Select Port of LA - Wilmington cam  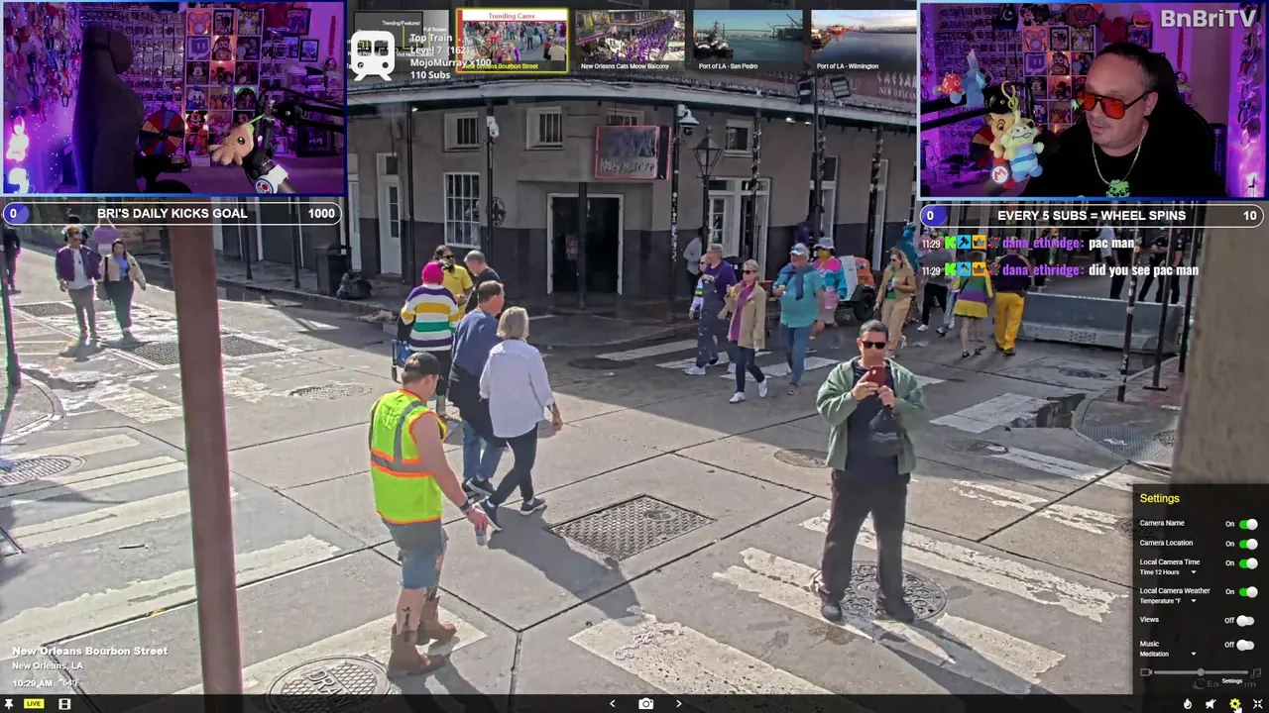(863, 41)
